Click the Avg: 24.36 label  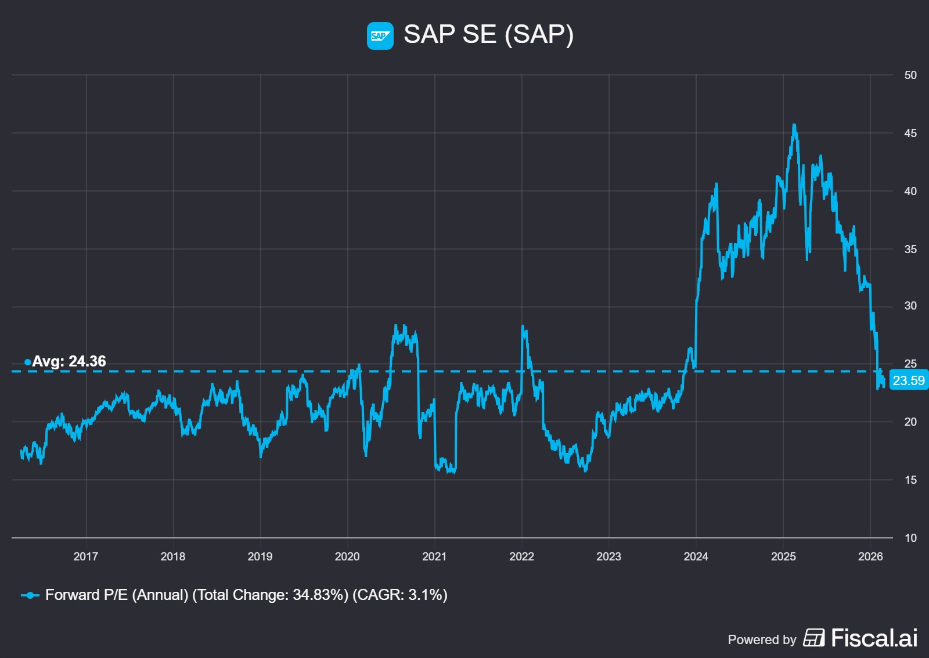pyautogui.click(x=69, y=361)
